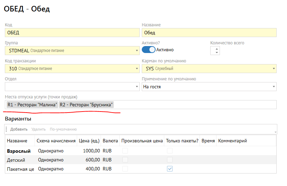Image resolution: width=287 pixels, height=186 pixels.
Task: Check Только пакеты for Взрослый row
Action: [170, 151]
